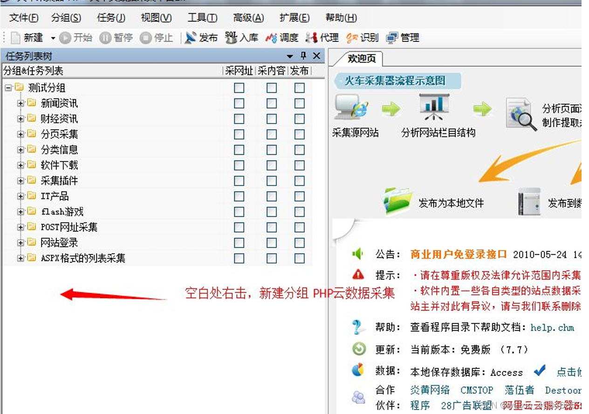Expand the flash游戏 group
589x414 pixels.
click(21, 212)
